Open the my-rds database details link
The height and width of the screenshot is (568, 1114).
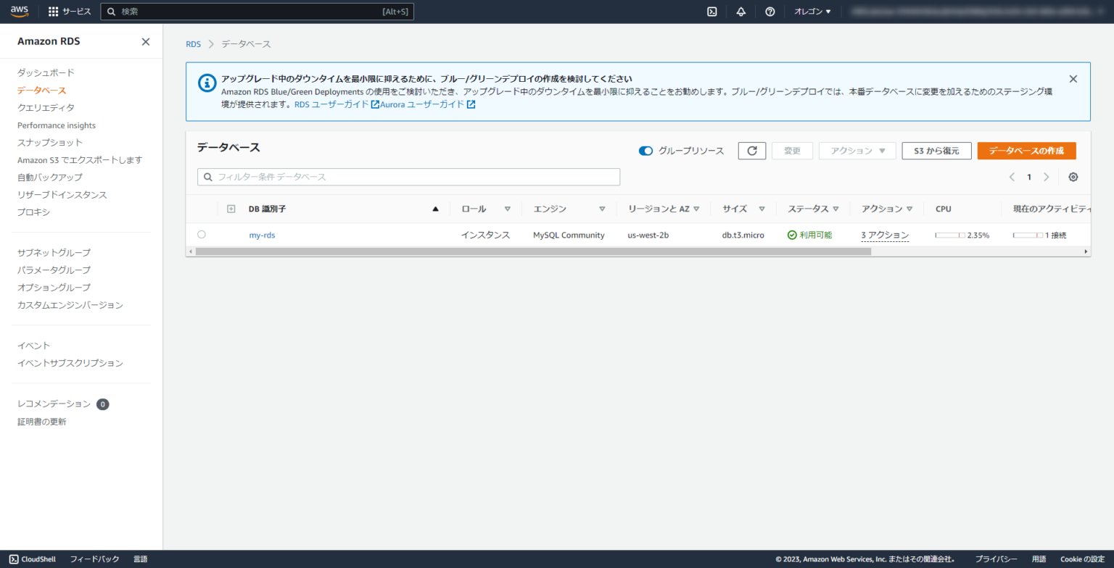[x=262, y=234]
